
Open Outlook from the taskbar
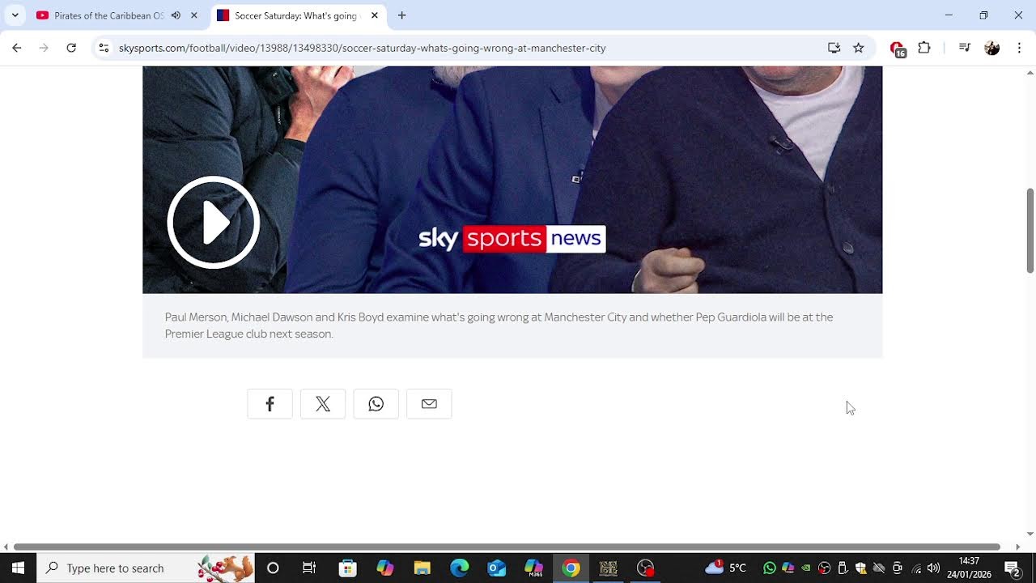pyautogui.click(x=496, y=568)
